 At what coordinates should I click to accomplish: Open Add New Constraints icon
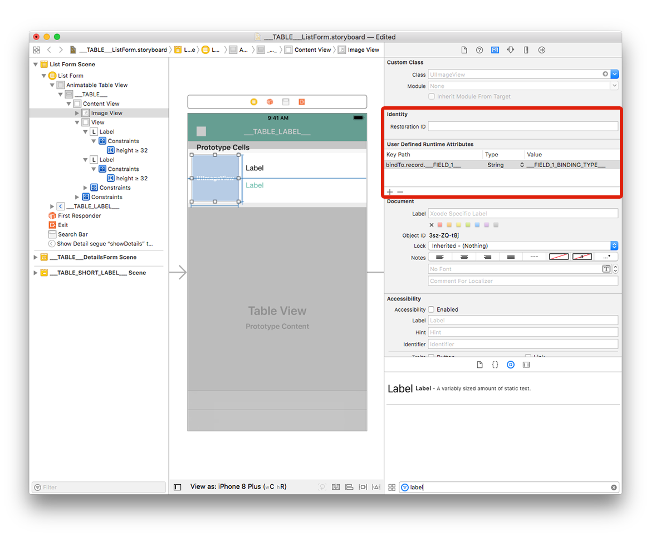[x=363, y=487]
